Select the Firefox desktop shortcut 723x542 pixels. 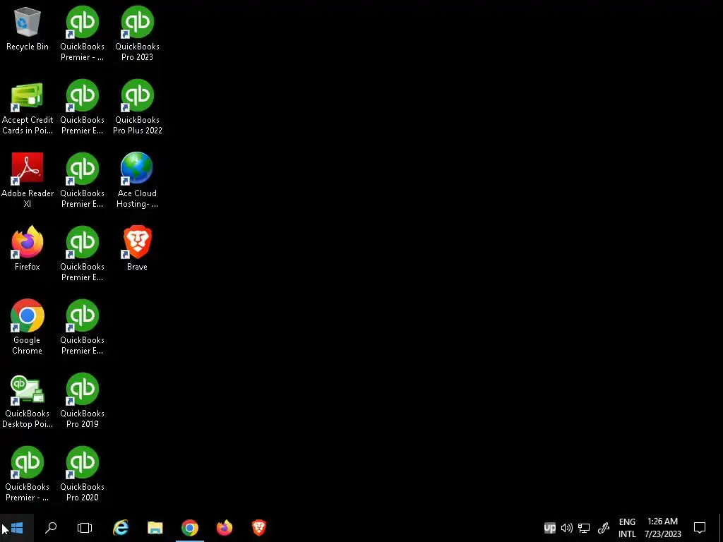[28, 248]
